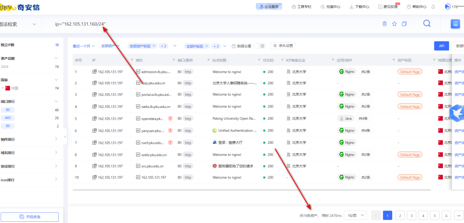
Task: Open the floating bird assistant icon
Action: point(457,113)
